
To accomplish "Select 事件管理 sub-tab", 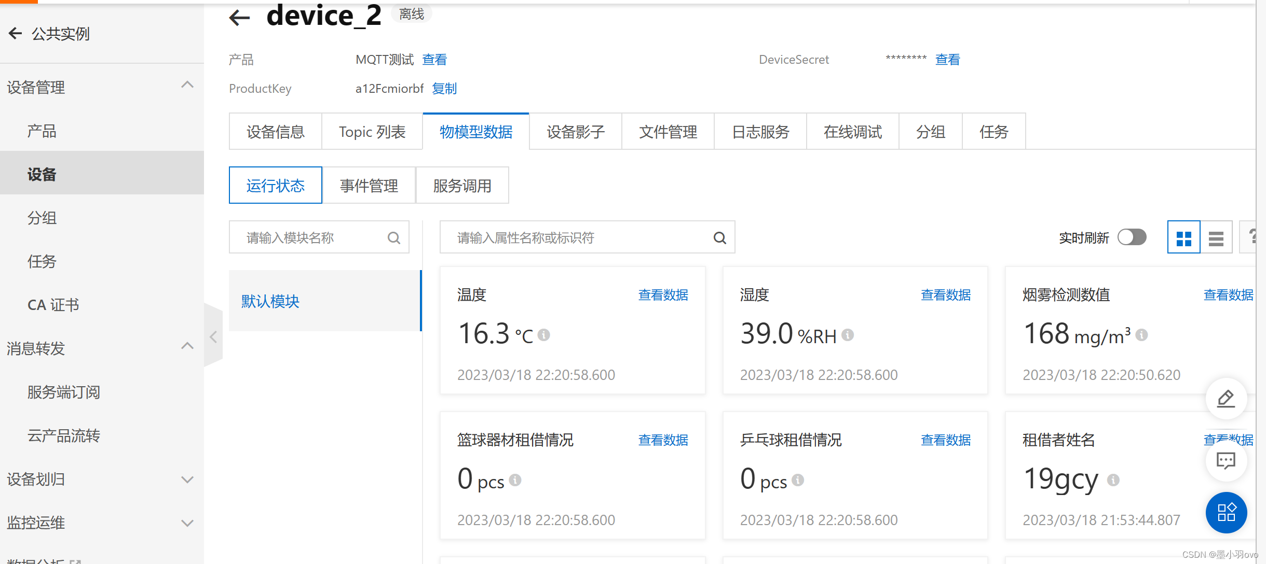I will tap(369, 186).
